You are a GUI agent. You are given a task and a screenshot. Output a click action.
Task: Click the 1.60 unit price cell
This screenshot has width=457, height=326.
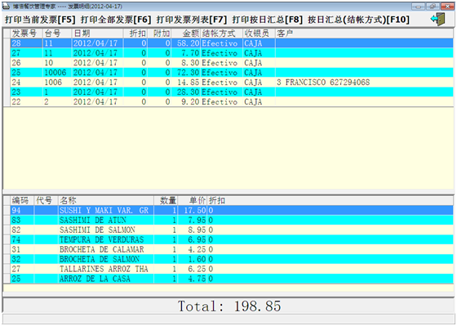[x=193, y=259]
